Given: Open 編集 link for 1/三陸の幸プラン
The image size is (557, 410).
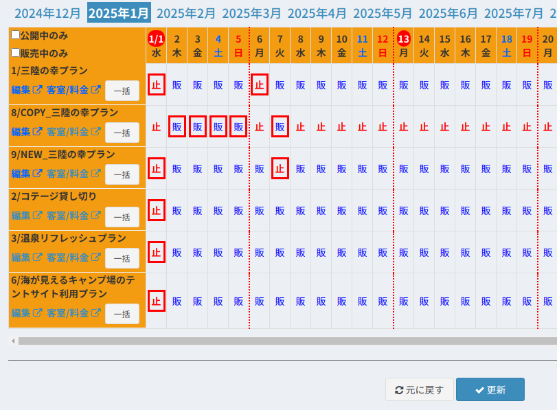Looking at the screenshot, I should [x=27, y=90].
